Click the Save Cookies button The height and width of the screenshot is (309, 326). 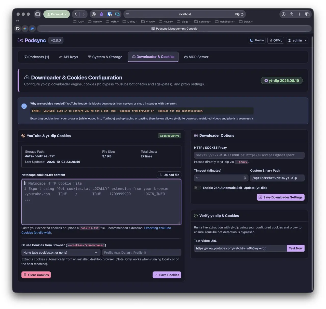tap(167, 275)
